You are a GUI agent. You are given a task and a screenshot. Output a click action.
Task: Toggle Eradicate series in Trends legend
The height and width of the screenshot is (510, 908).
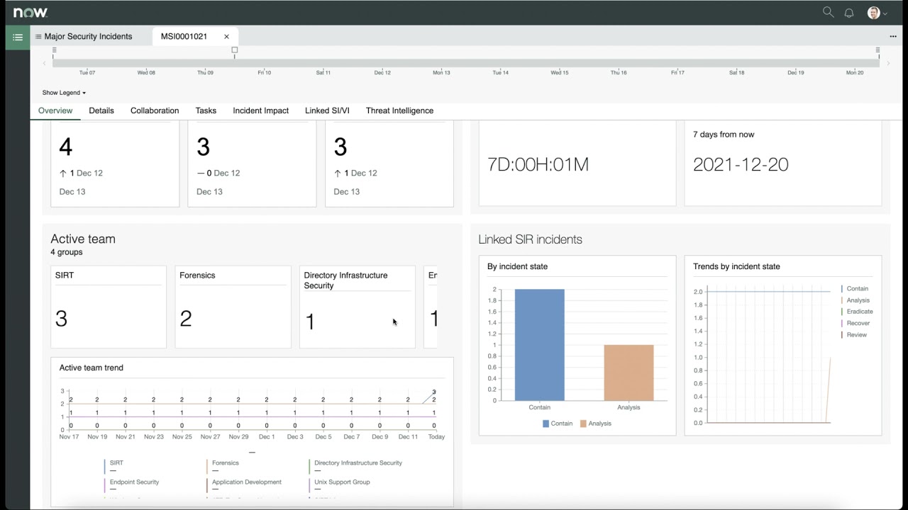pyautogui.click(x=857, y=312)
